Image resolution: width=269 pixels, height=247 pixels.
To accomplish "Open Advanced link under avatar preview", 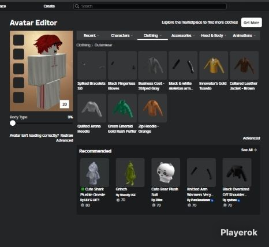I will [65, 140].
